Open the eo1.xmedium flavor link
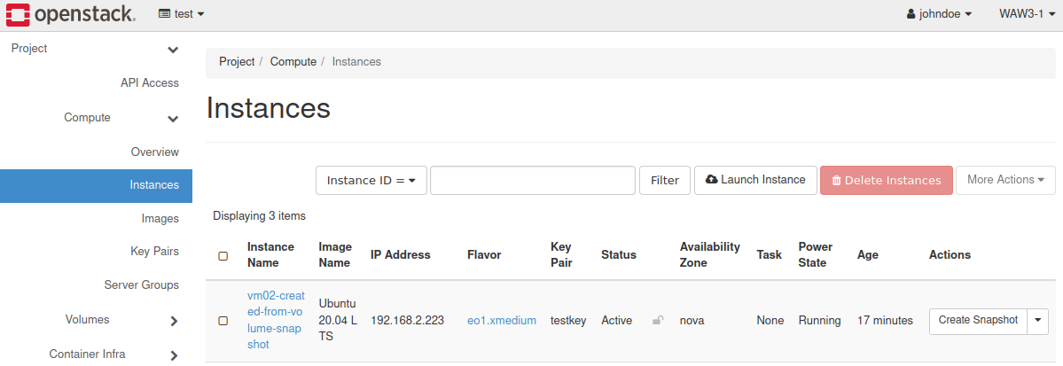1063x366 pixels. click(x=502, y=321)
